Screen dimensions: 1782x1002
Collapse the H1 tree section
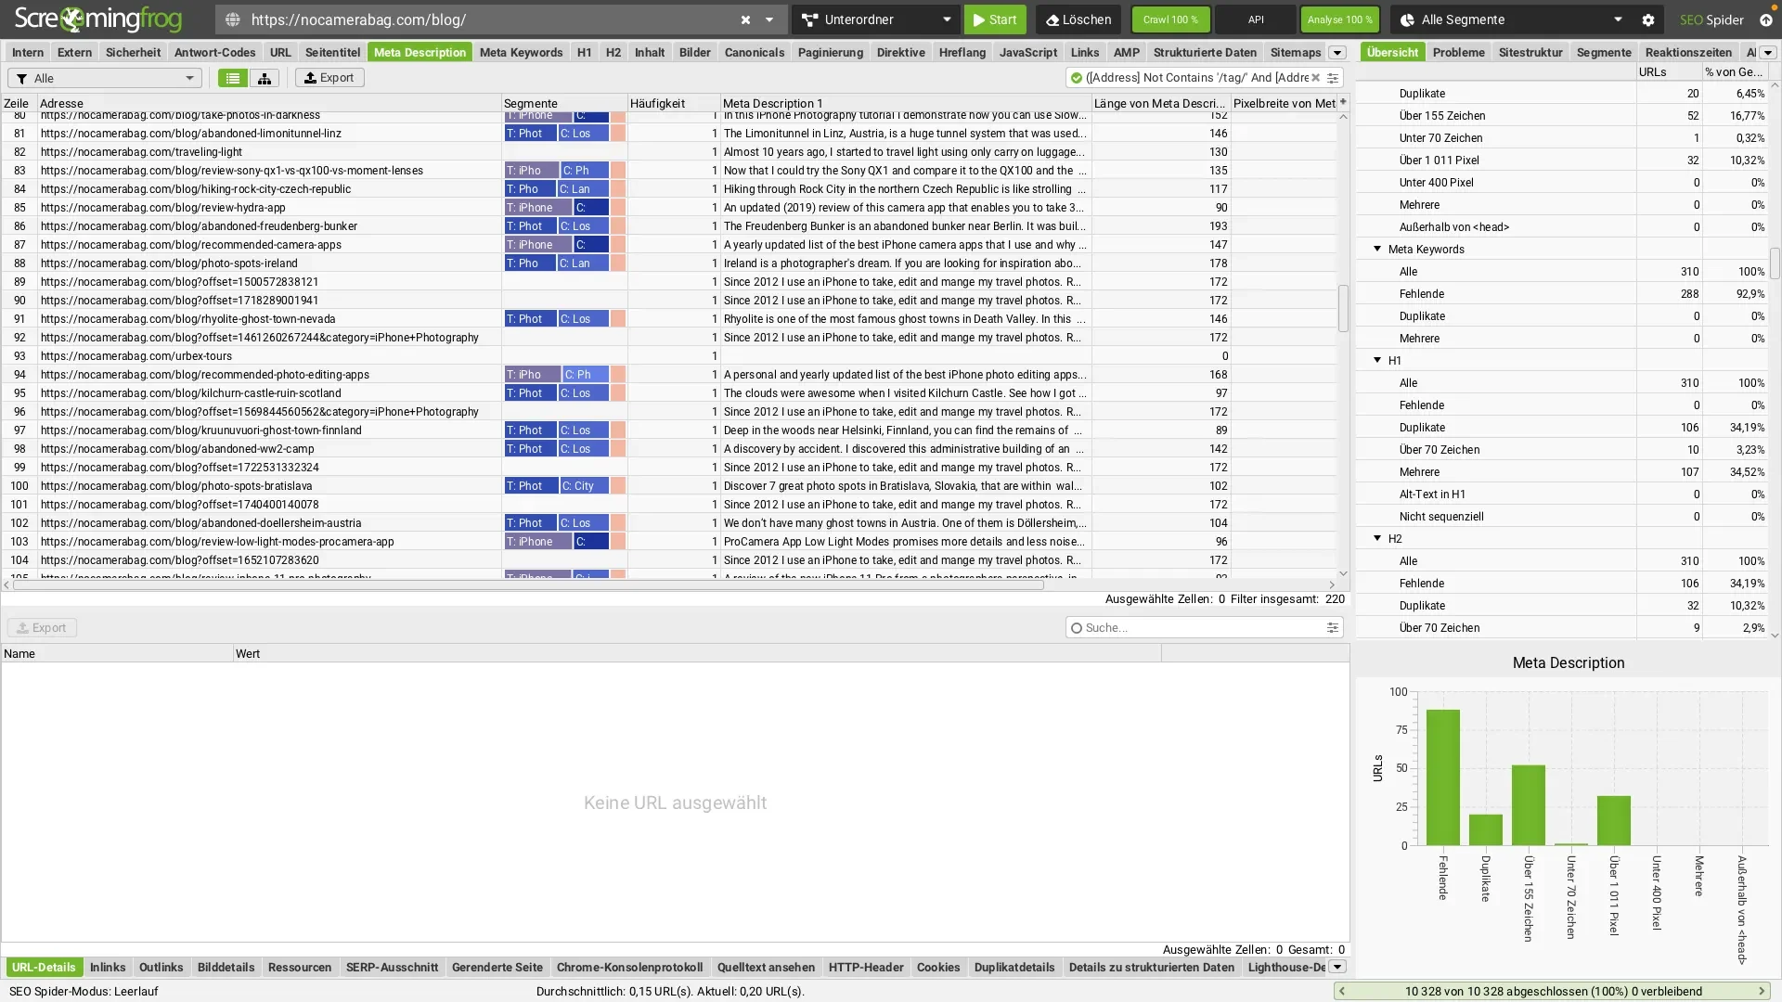[1377, 360]
